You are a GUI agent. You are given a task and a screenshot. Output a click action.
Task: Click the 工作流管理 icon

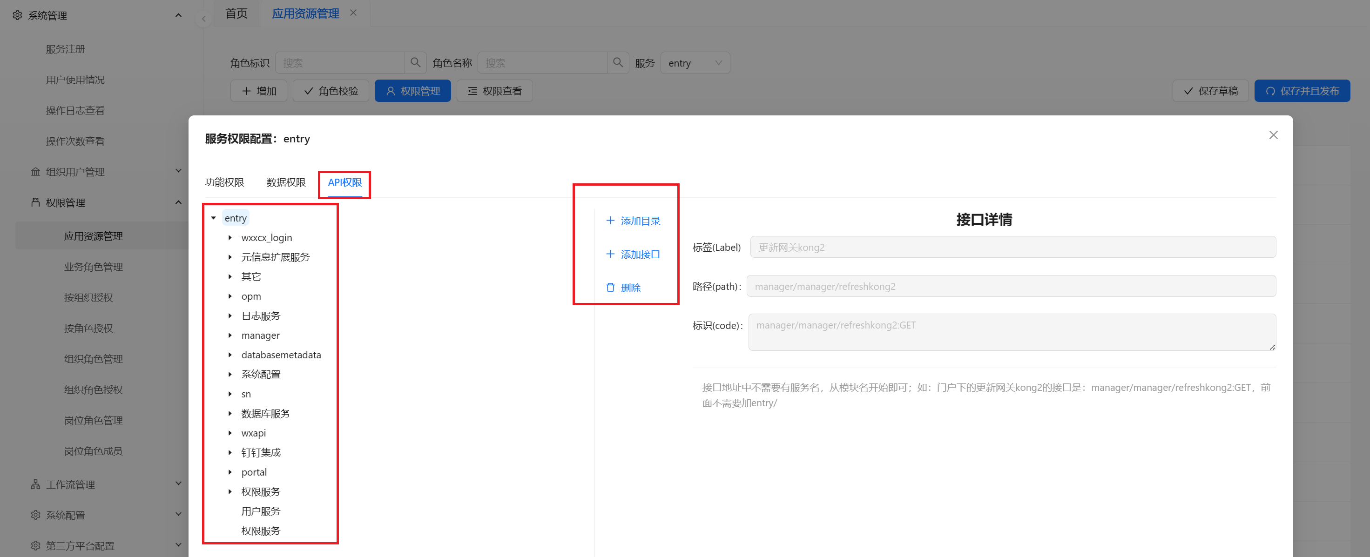36,484
